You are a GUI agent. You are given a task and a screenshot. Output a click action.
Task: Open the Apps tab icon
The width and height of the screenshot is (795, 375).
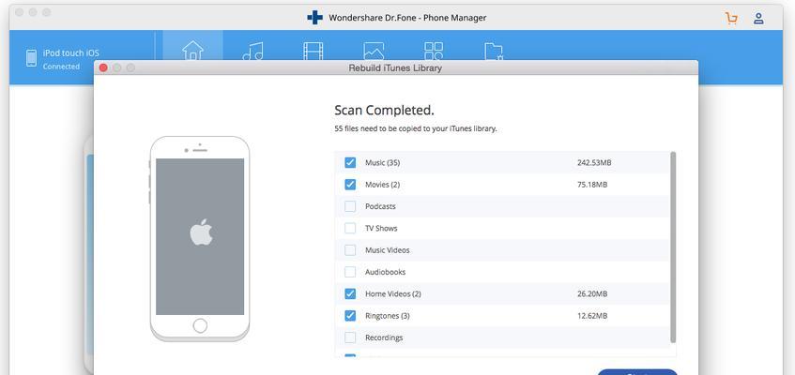click(x=434, y=51)
